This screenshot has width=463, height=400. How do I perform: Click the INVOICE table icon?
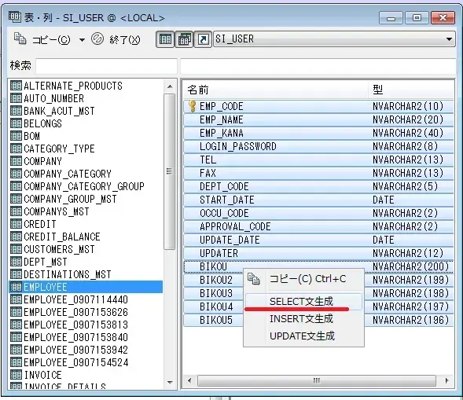click(16, 375)
